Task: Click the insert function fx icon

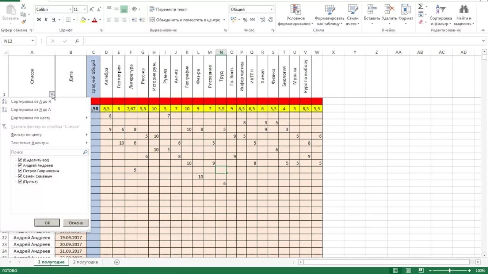Action: (x=77, y=41)
